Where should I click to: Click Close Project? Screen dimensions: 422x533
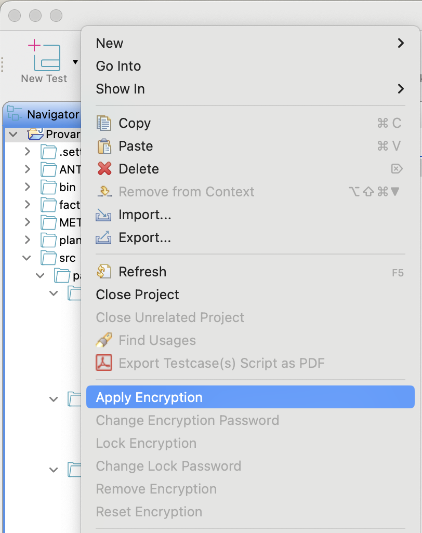(137, 295)
